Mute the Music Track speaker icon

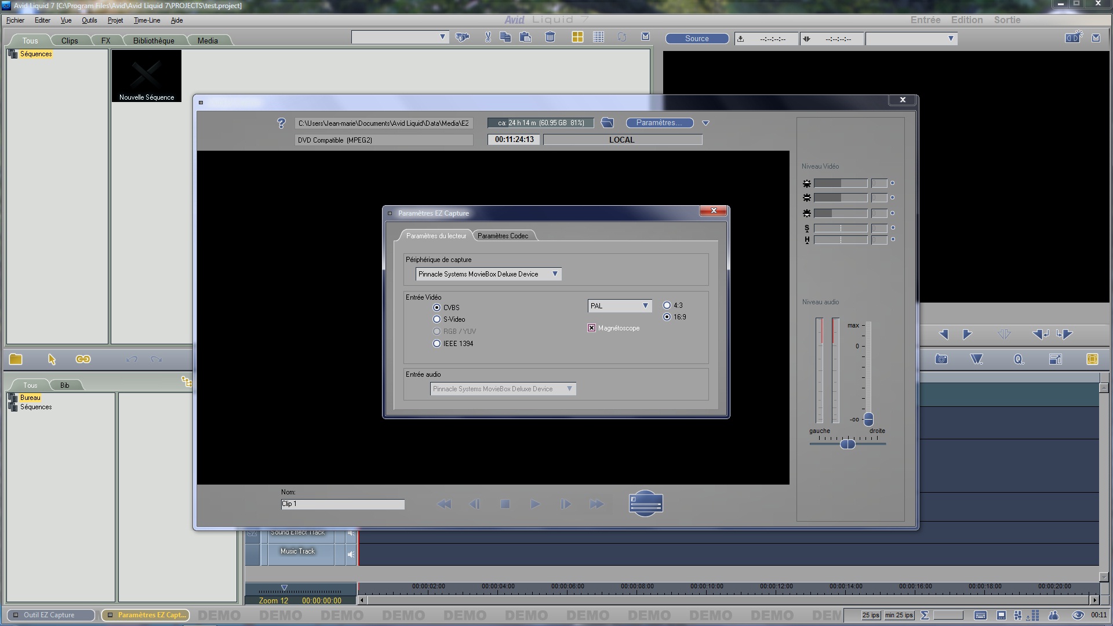[x=351, y=554]
